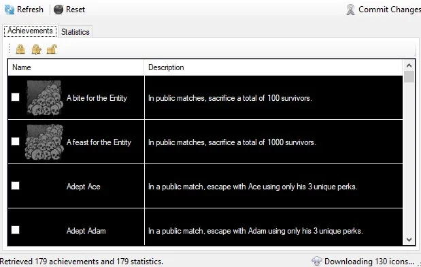Click the Commit Changes tower icon
421x267 pixels.
(350, 10)
